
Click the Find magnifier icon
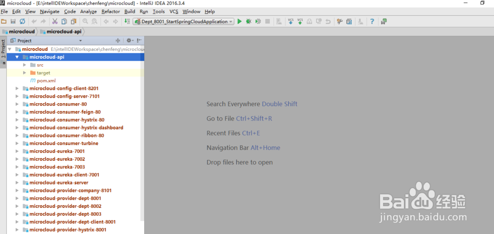pyautogui.click(x=85, y=21)
